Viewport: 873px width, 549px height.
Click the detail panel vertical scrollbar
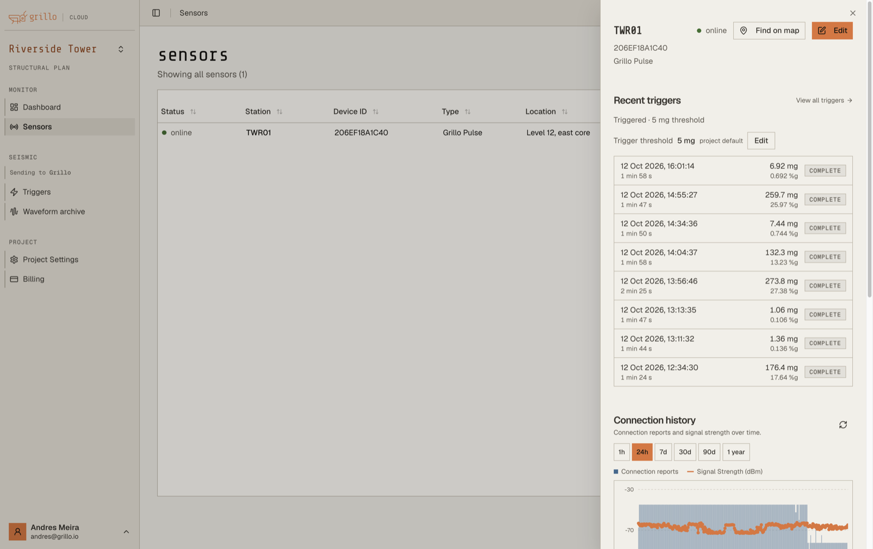(870, 150)
